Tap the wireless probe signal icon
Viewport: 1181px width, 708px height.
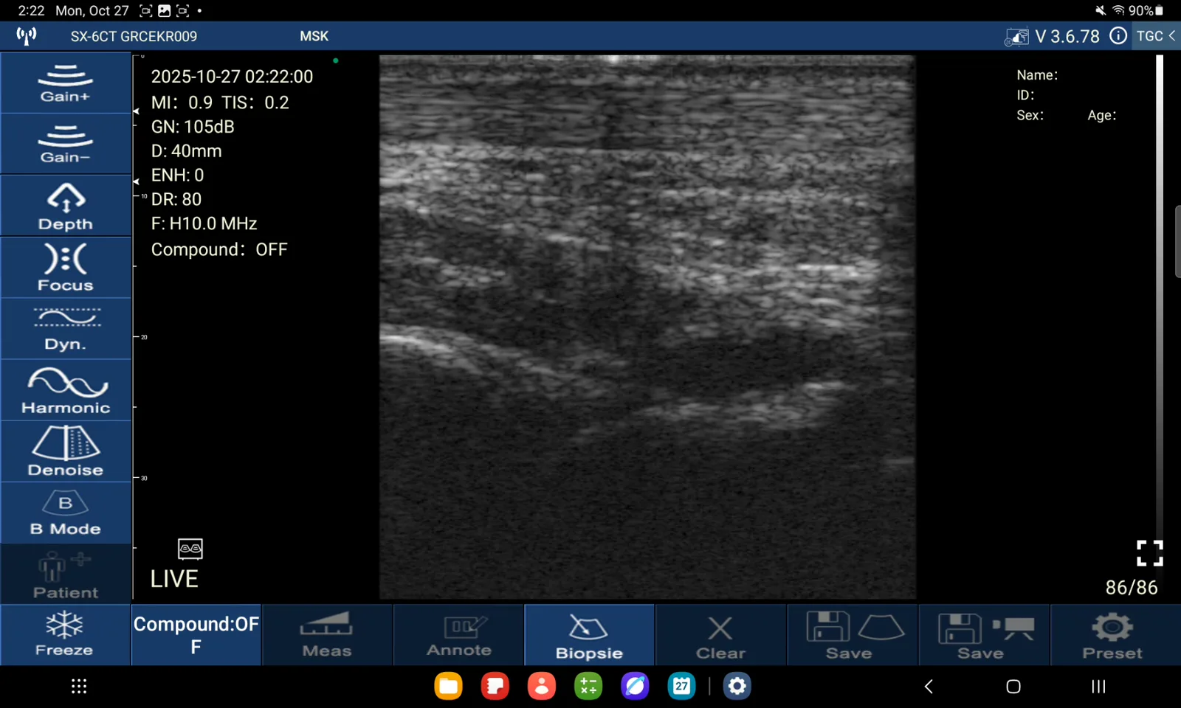tap(27, 36)
